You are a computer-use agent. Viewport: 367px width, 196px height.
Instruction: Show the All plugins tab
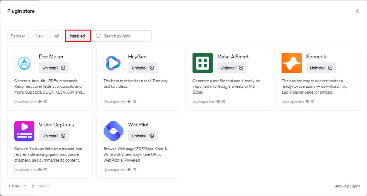pyautogui.click(x=57, y=36)
